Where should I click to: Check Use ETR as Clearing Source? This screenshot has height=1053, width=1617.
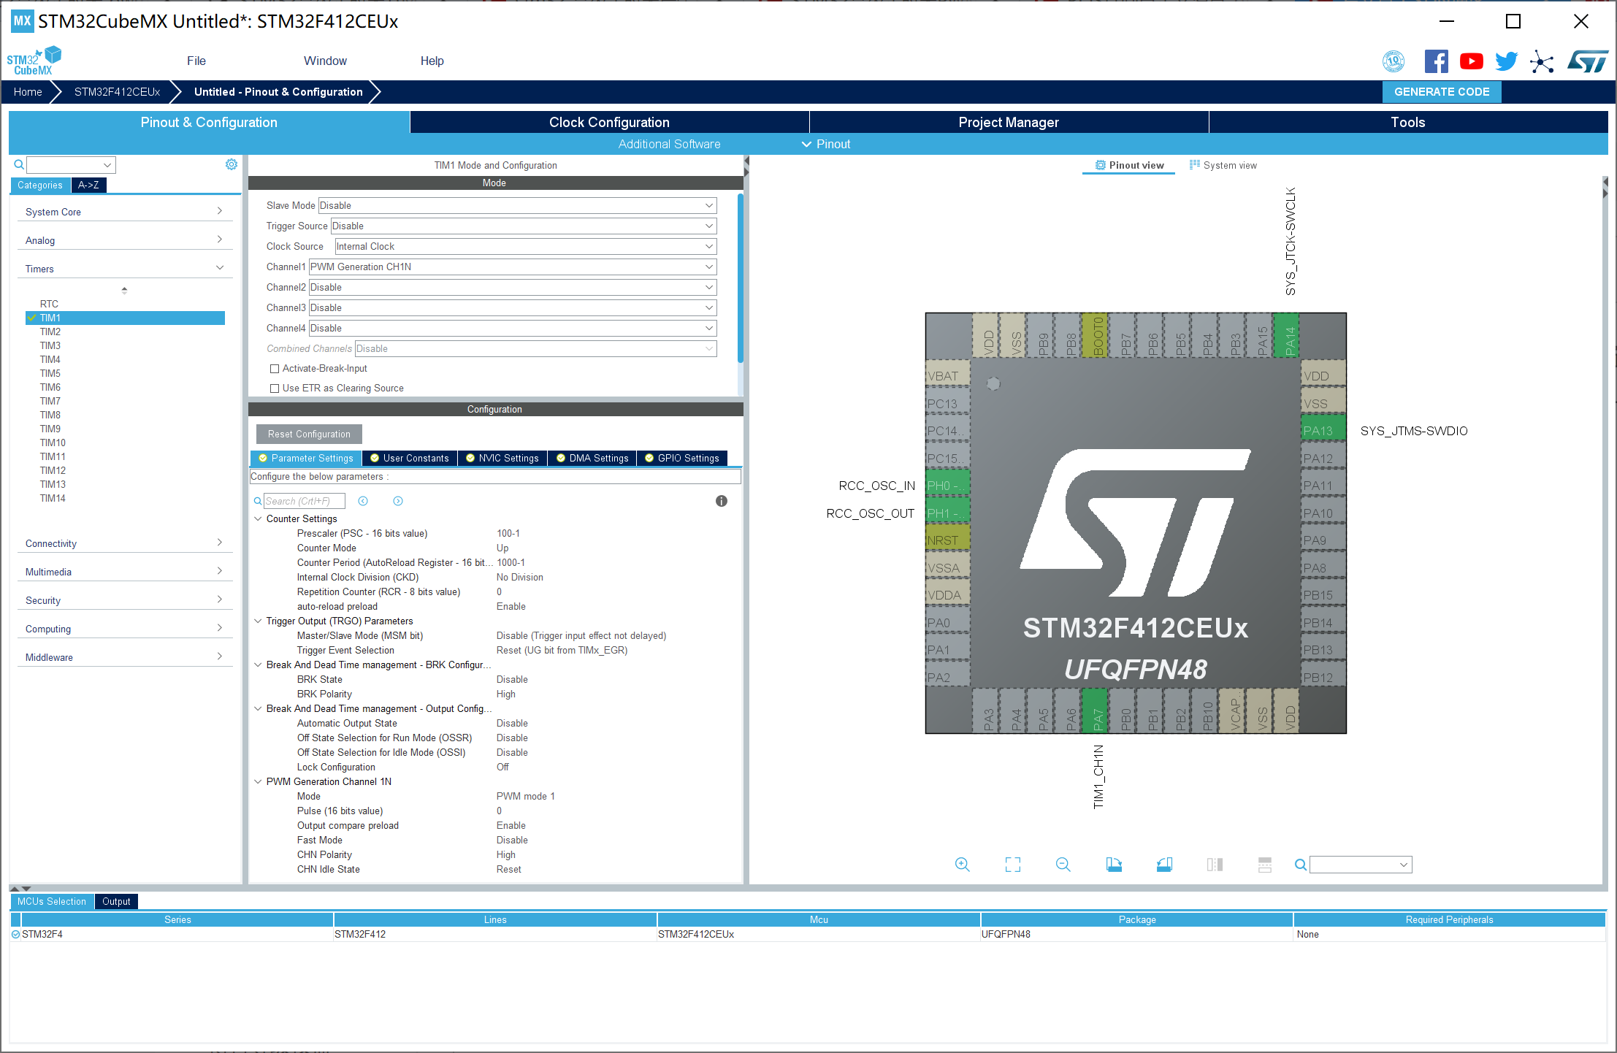click(x=275, y=388)
